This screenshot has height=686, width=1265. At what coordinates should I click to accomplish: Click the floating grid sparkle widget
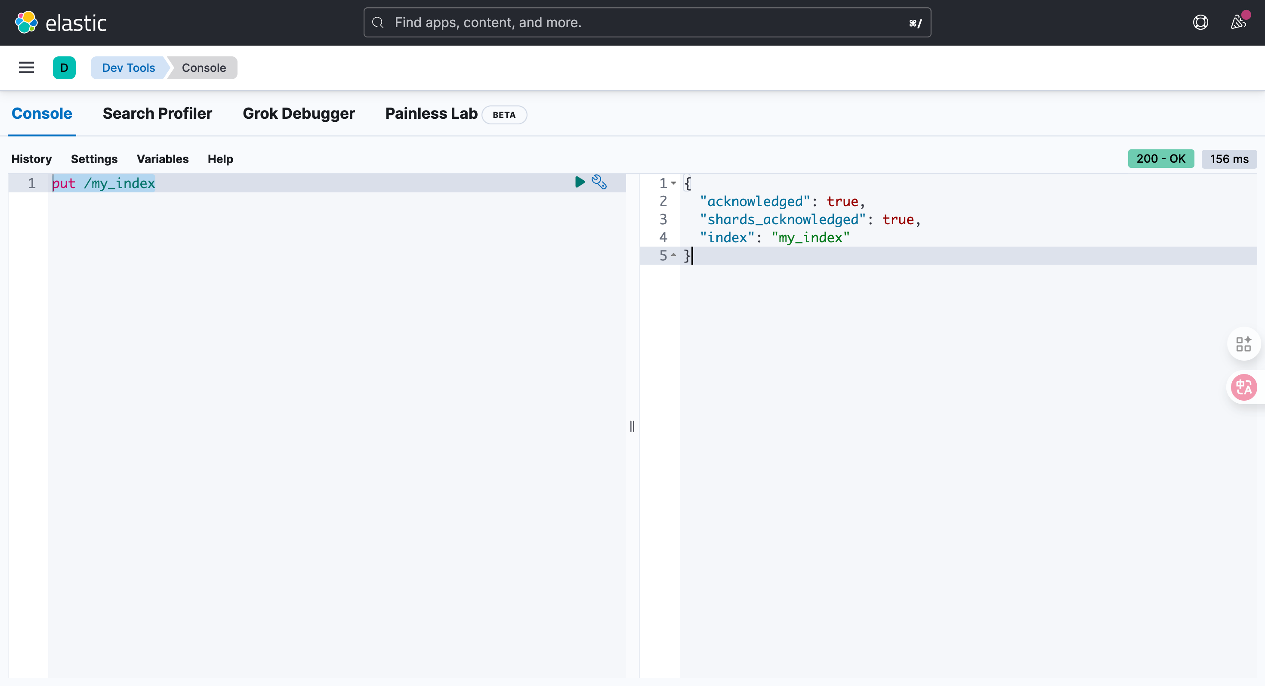1243,344
